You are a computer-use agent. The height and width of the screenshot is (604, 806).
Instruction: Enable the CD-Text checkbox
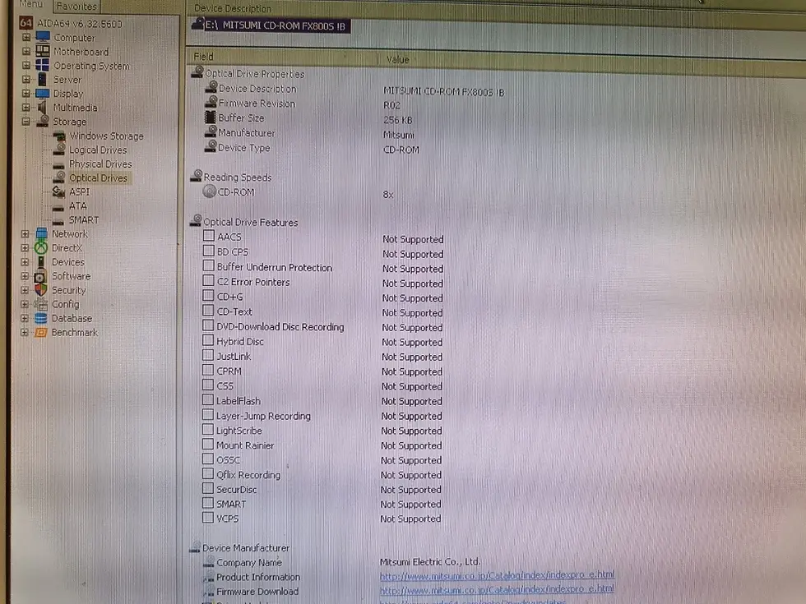tap(207, 311)
